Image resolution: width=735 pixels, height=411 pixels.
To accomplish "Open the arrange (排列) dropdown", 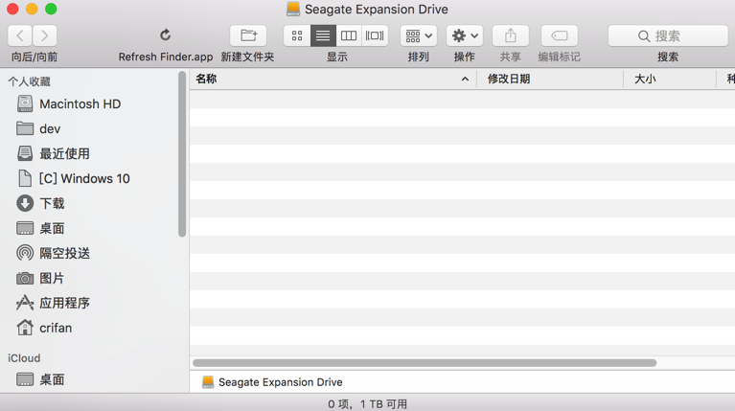I will pyautogui.click(x=419, y=35).
